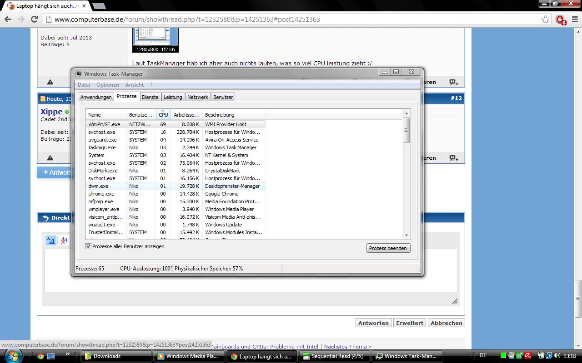582x363 pixels.
Task: Click the 'Prozess beenden' button
Action: (388, 248)
